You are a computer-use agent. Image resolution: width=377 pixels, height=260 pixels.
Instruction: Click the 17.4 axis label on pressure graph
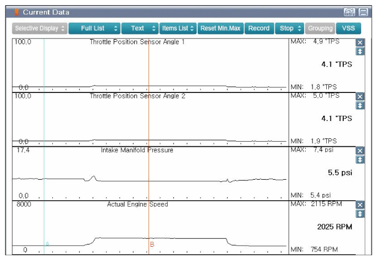tap(23, 150)
